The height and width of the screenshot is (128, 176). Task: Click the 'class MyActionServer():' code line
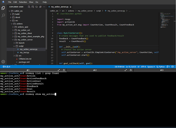(x=70, y=33)
